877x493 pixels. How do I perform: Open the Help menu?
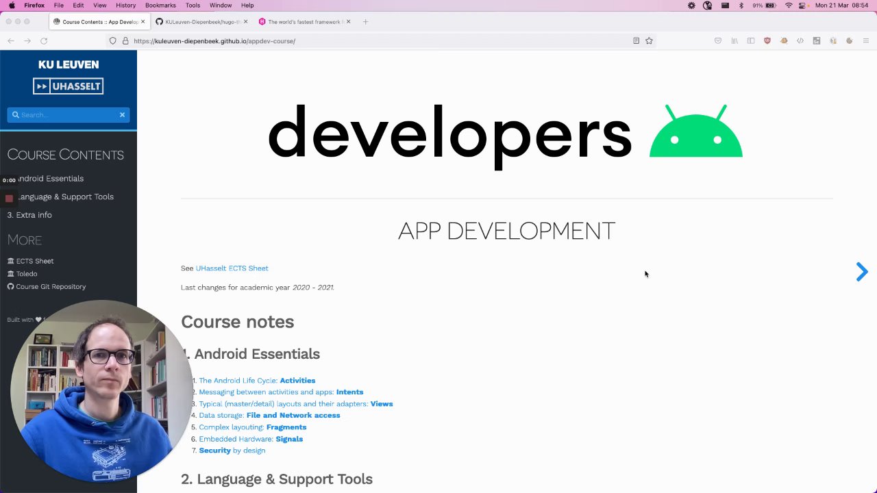(x=247, y=5)
